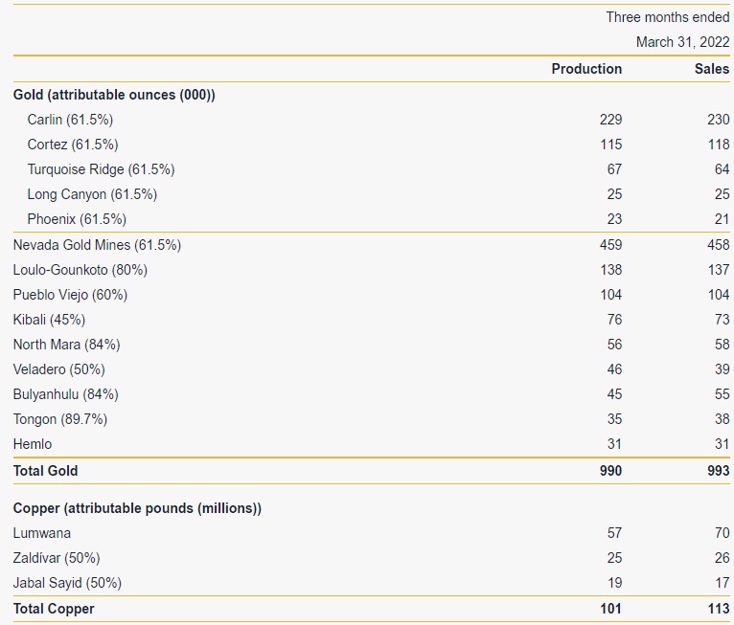The height and width of the screenshot is (625, 734).
Task: Click the Jabal Sayid (50%) row label
Action: click(x=67, y=583)
